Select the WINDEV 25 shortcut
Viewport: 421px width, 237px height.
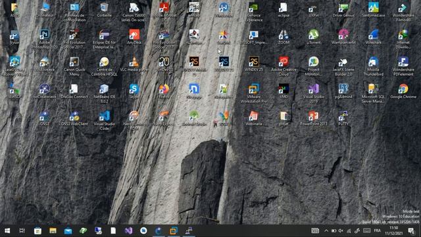point(254,65)
